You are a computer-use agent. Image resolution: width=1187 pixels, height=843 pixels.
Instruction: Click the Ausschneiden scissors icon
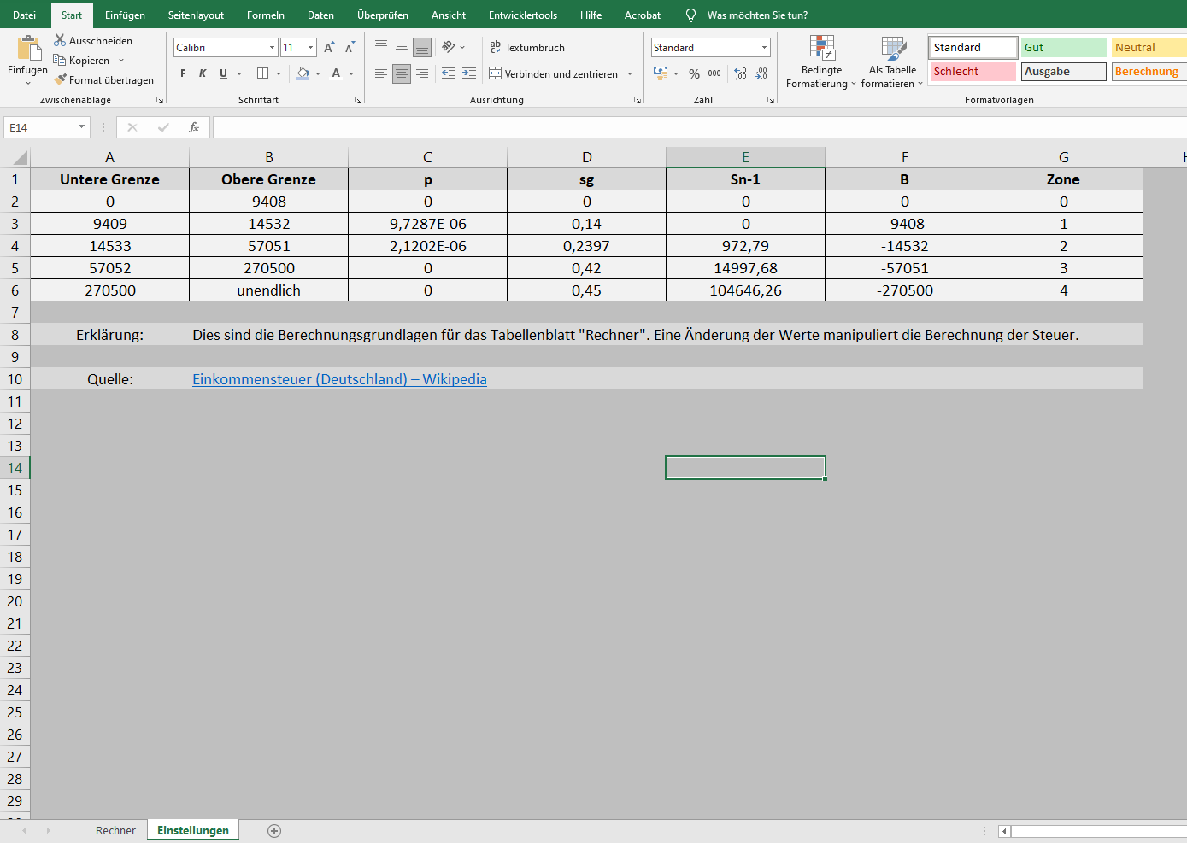[x=60, y=40]
